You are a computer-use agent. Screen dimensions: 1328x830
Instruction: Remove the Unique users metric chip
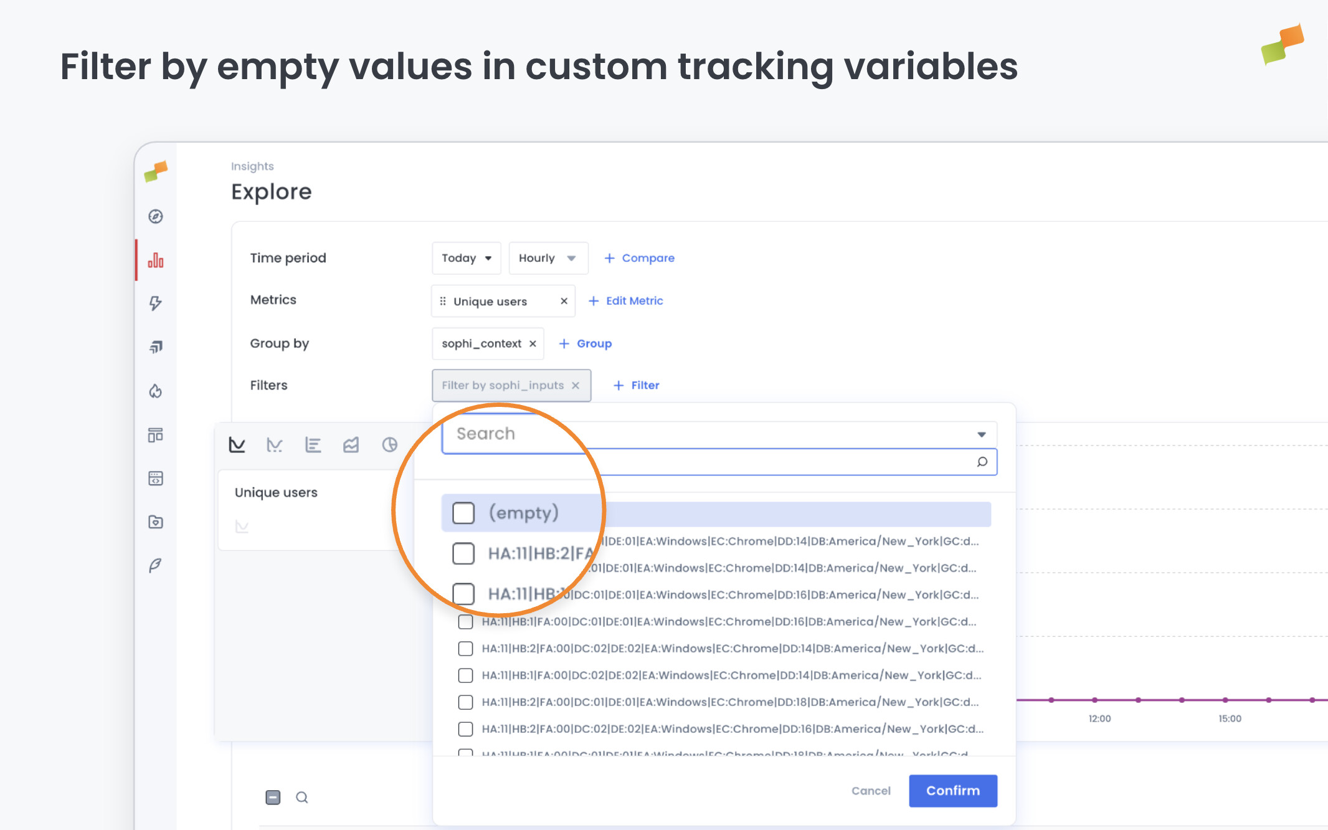click(x=562, y=301)
